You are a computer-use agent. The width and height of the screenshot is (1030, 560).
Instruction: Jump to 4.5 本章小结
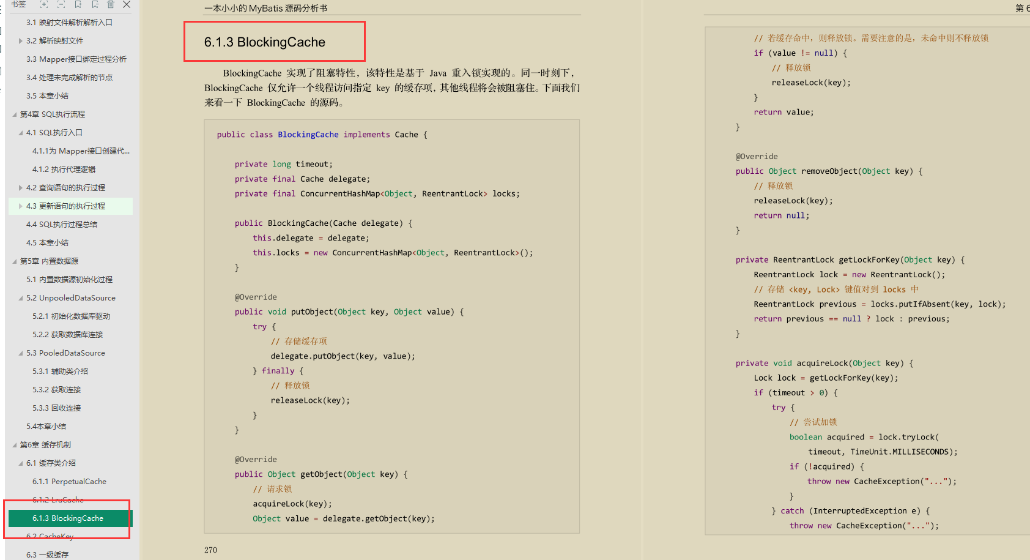[x=47, y=243]
